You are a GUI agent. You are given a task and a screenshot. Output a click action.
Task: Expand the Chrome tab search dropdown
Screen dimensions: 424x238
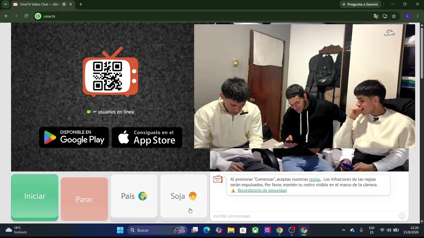click(5, 4)
